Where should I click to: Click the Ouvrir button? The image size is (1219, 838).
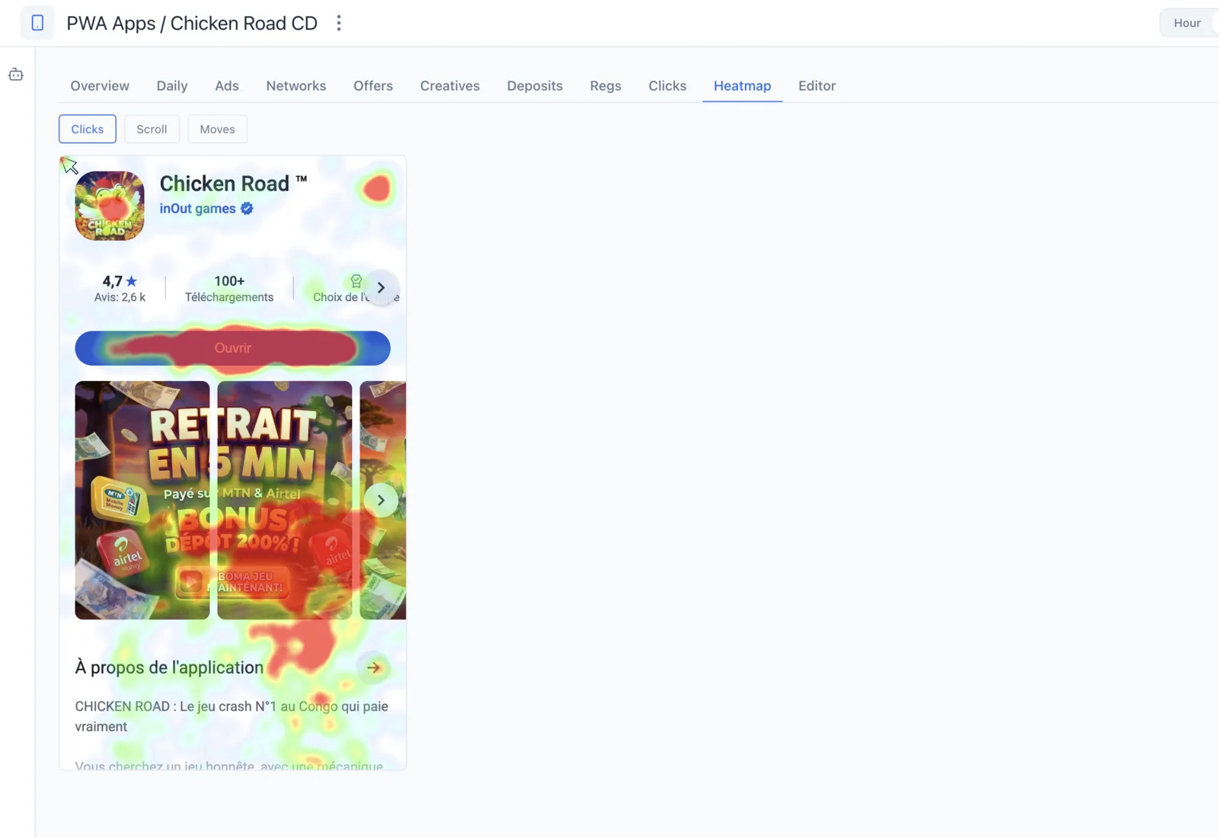pyautogui.click(x=232, y=348)
